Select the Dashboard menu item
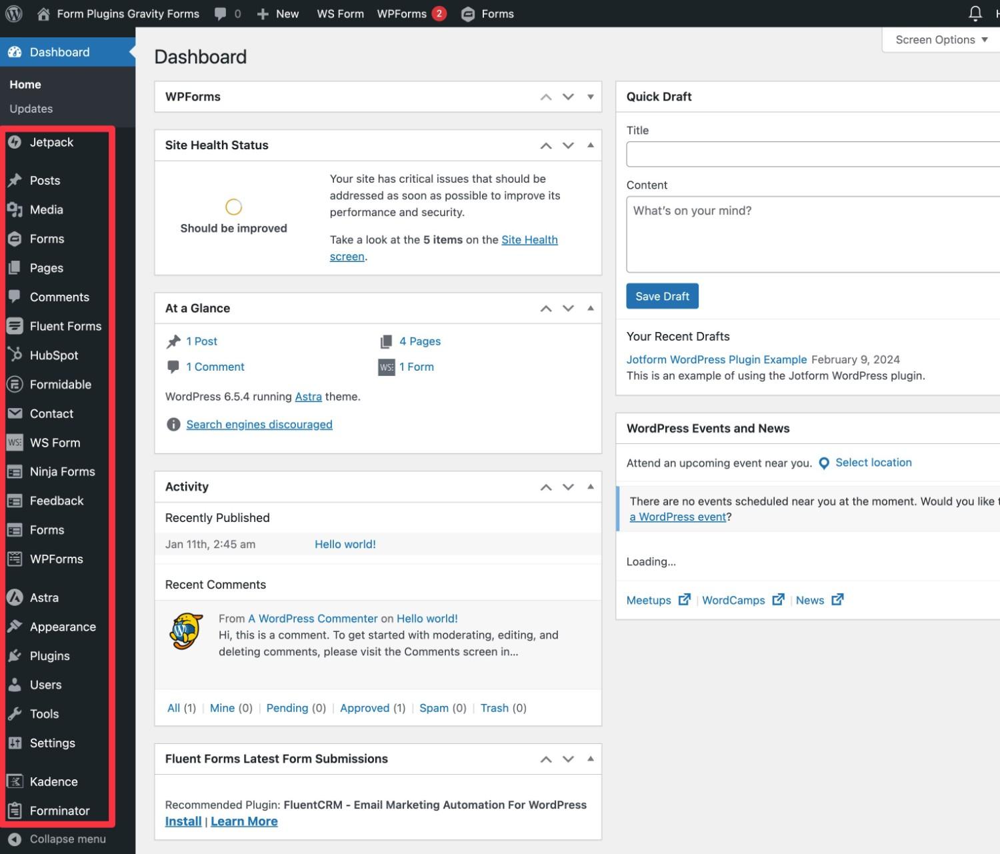 (x=67, y=52)
